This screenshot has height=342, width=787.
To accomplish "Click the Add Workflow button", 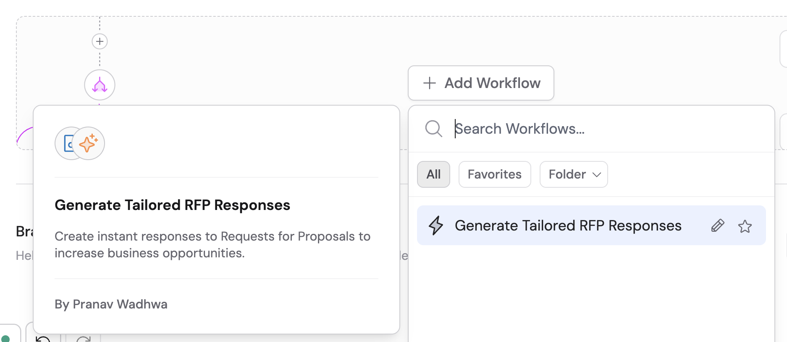I will coord(481,83).
